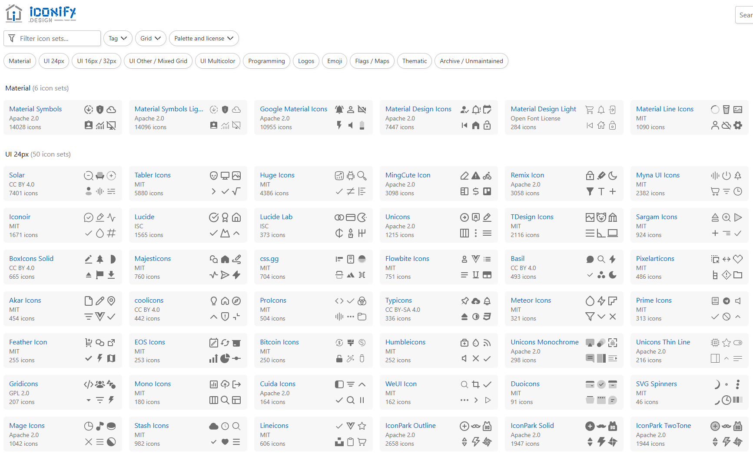The width and height of the screenshot is (753, 454).
Task: Open the Tag dropdown
Action: tap(118, 38)
